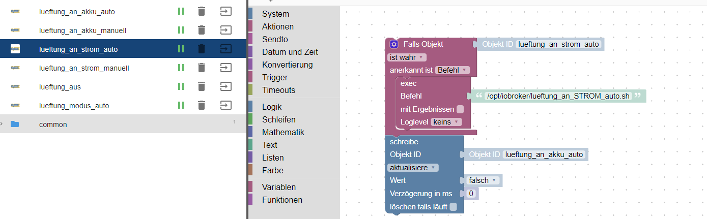Delete the lueftung_modus_auto script
Image resolution: width=707 pixels, height=219 pixels.
tap(202, 105)
